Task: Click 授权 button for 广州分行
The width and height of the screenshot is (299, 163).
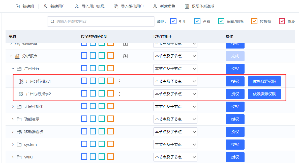Action: (235, 68)
